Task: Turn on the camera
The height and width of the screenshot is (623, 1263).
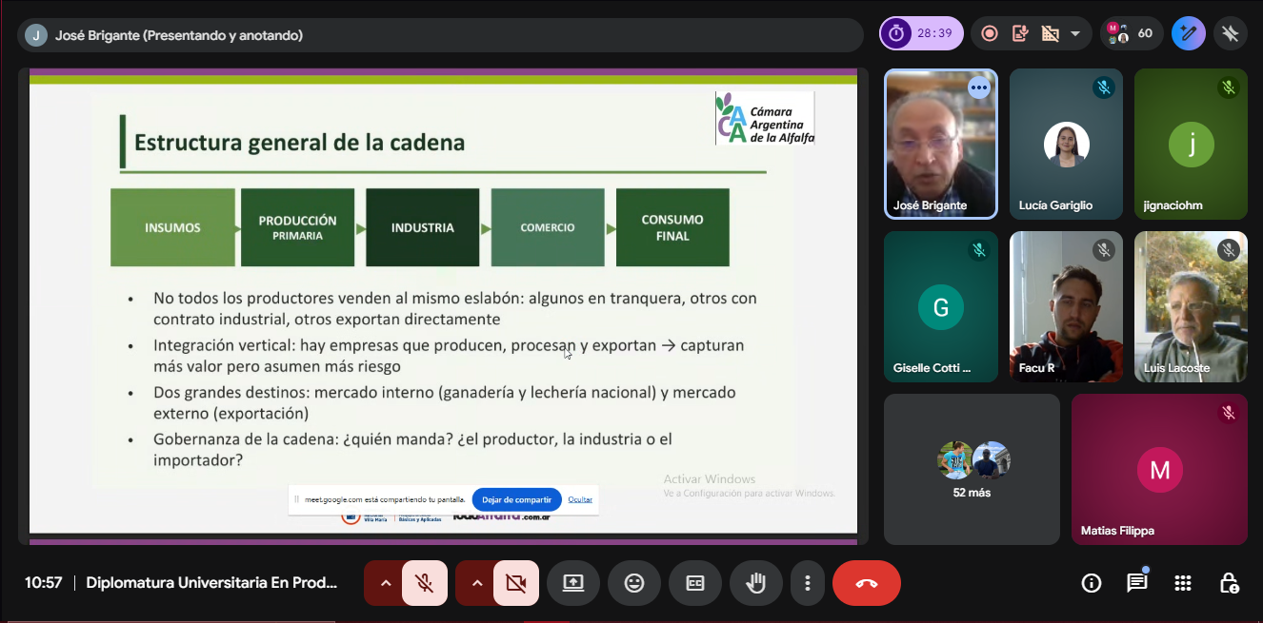Action: click(x=516, y=583)
